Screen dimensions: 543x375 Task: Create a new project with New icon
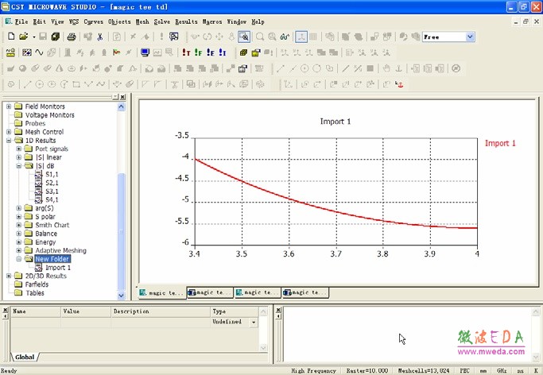[11, 37]
